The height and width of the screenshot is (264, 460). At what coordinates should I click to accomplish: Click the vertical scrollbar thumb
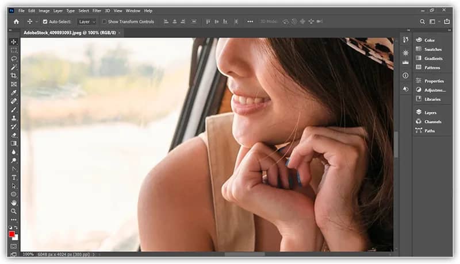[396, 145]
